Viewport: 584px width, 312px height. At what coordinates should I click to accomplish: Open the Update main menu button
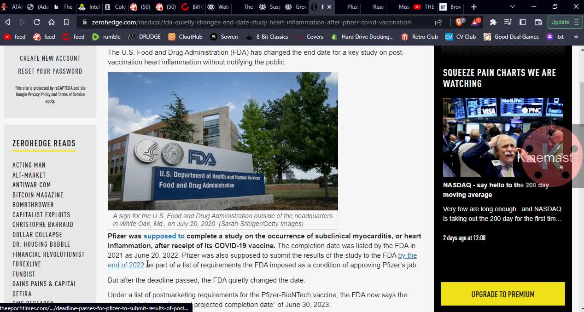point(565,22)
